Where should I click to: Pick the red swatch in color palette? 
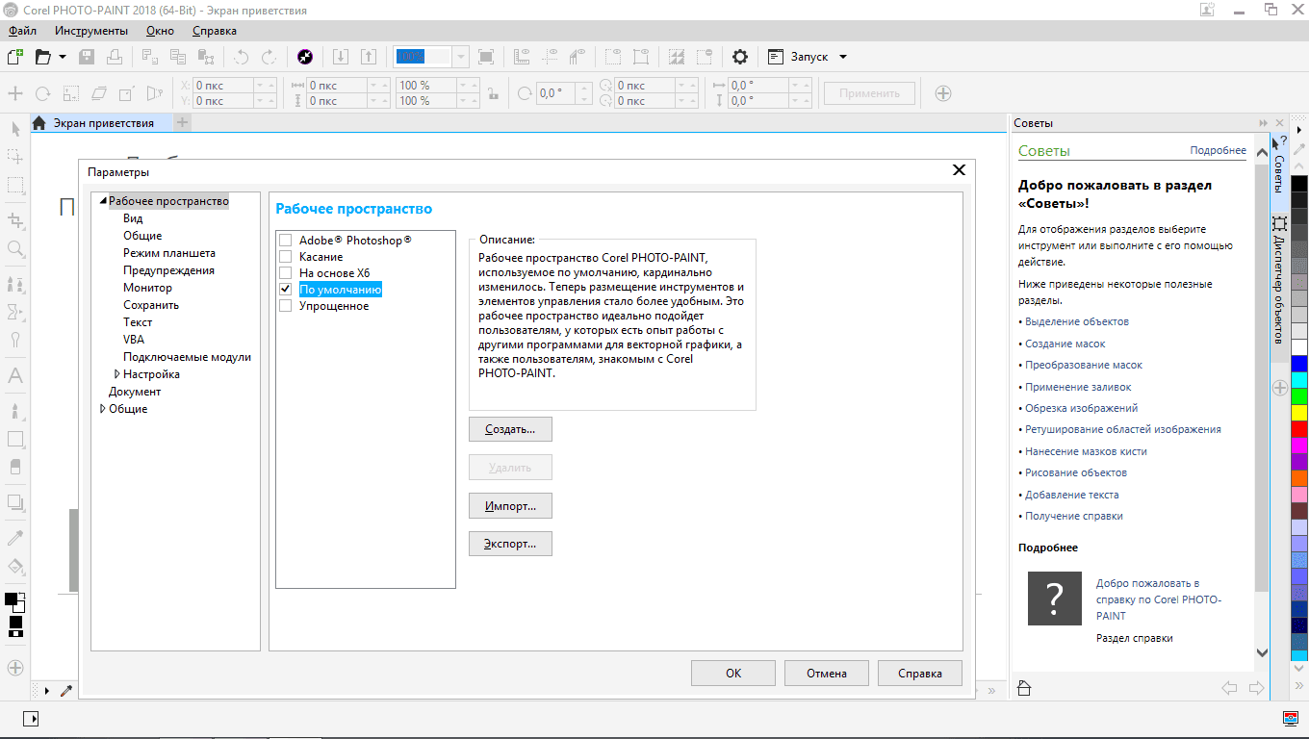[x=1298, y=428]
